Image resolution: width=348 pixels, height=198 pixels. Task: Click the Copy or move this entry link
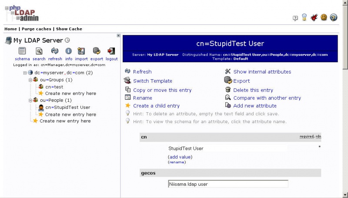[x=162, y=90]
